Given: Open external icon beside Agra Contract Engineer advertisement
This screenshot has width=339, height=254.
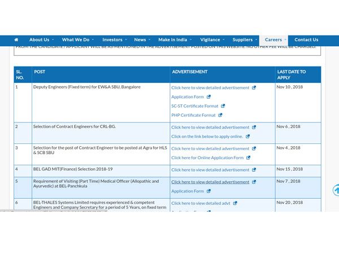Looking at the screenshot, I should coord(254,148).
